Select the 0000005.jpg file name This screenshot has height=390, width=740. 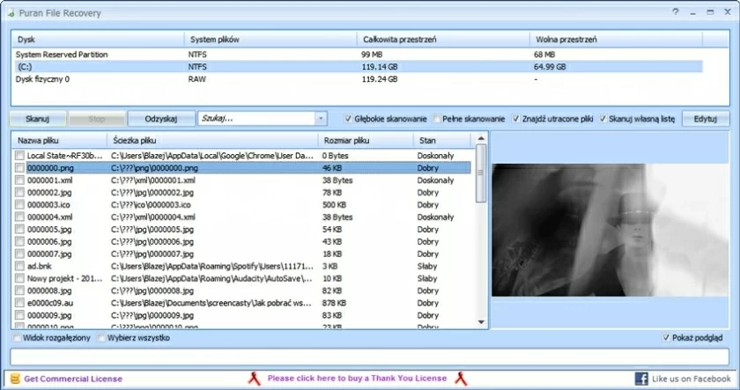pyautogui.click(x=49, y=229)
